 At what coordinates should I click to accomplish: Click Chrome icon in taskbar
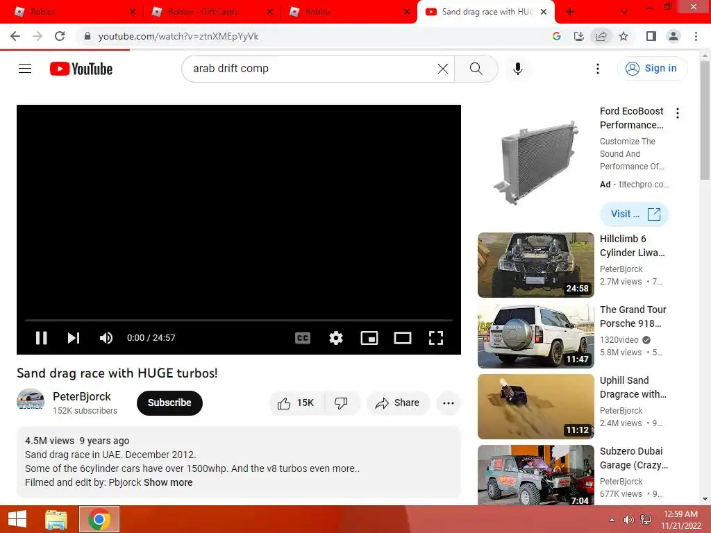(99, 519)
